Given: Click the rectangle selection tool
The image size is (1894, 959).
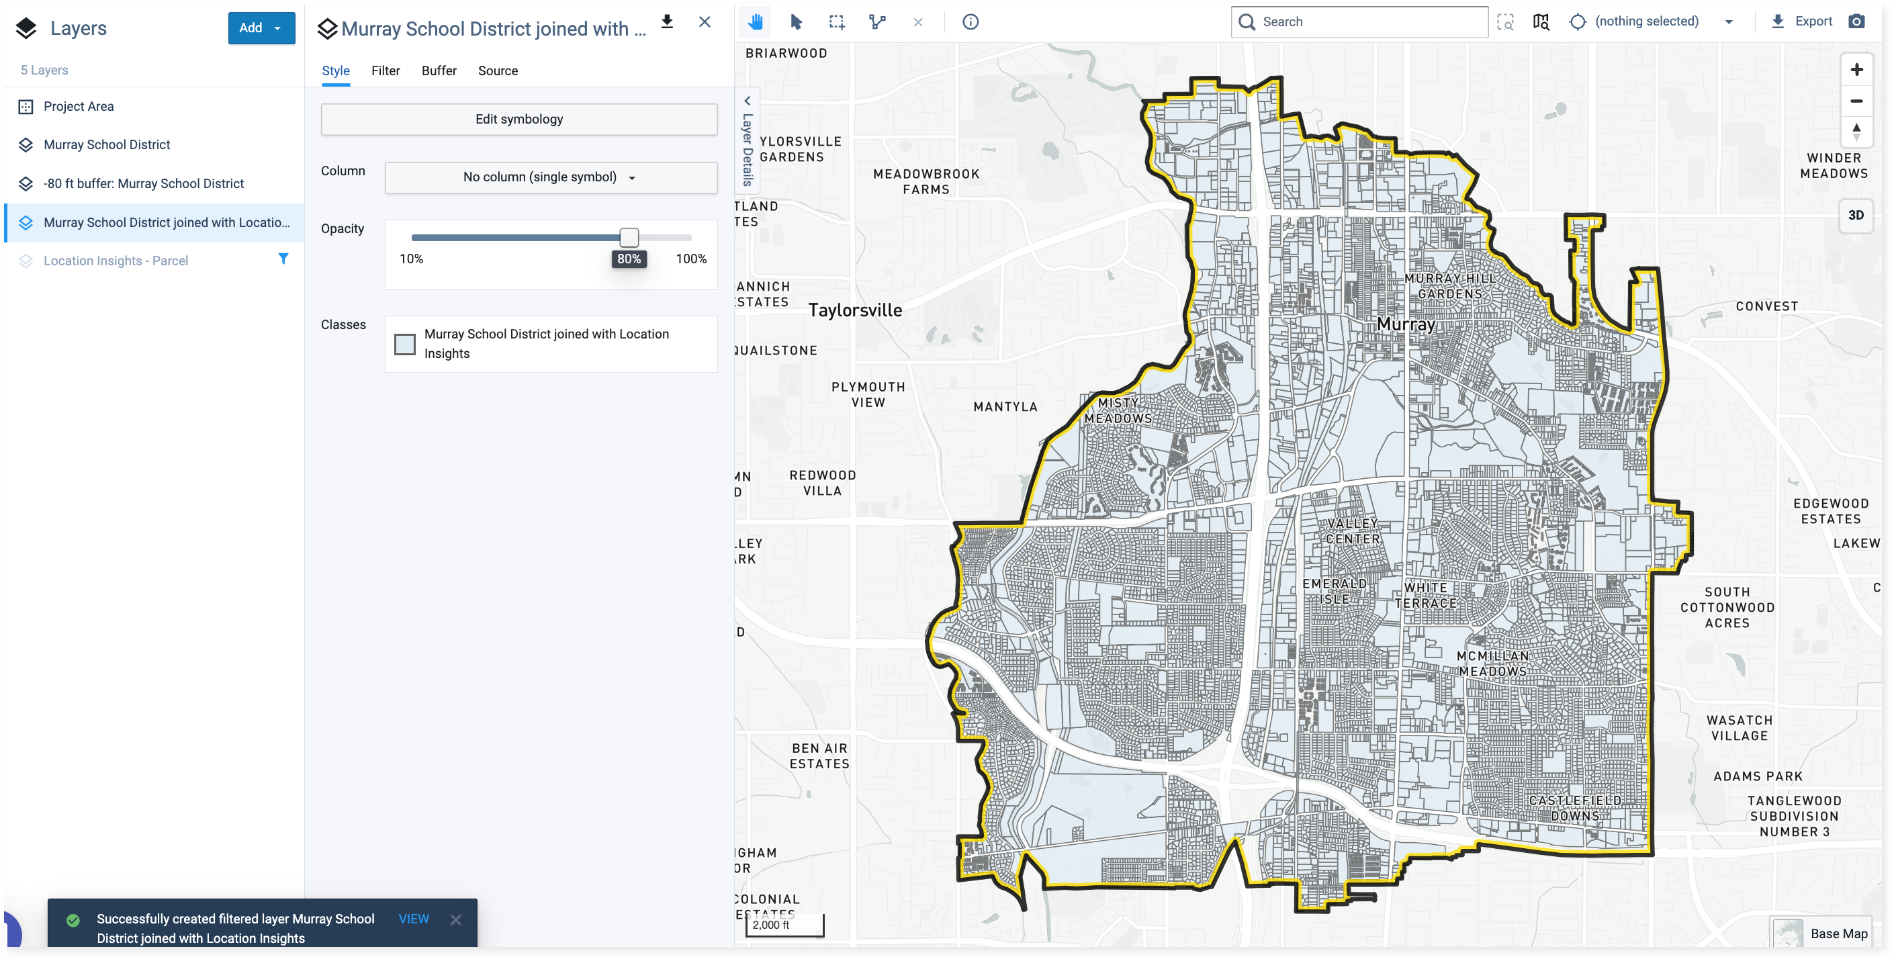Looking at the screenshot, I should [838, 21].
